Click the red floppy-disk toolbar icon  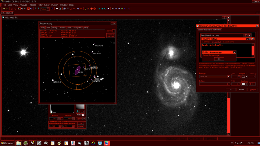click(28, 9)
